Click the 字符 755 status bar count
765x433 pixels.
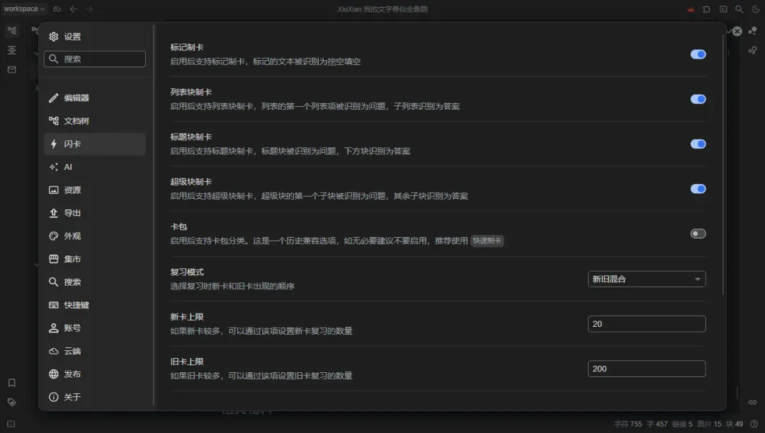pos(628,424)
